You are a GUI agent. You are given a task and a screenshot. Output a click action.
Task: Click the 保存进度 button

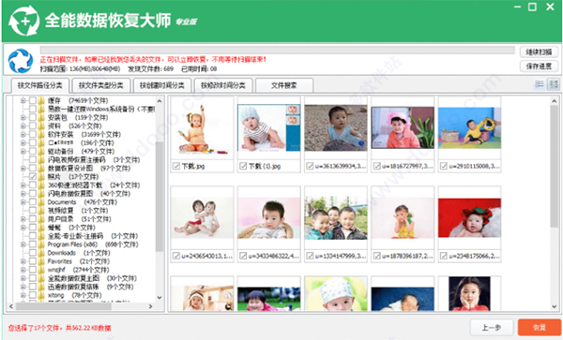tap(539, 66)
